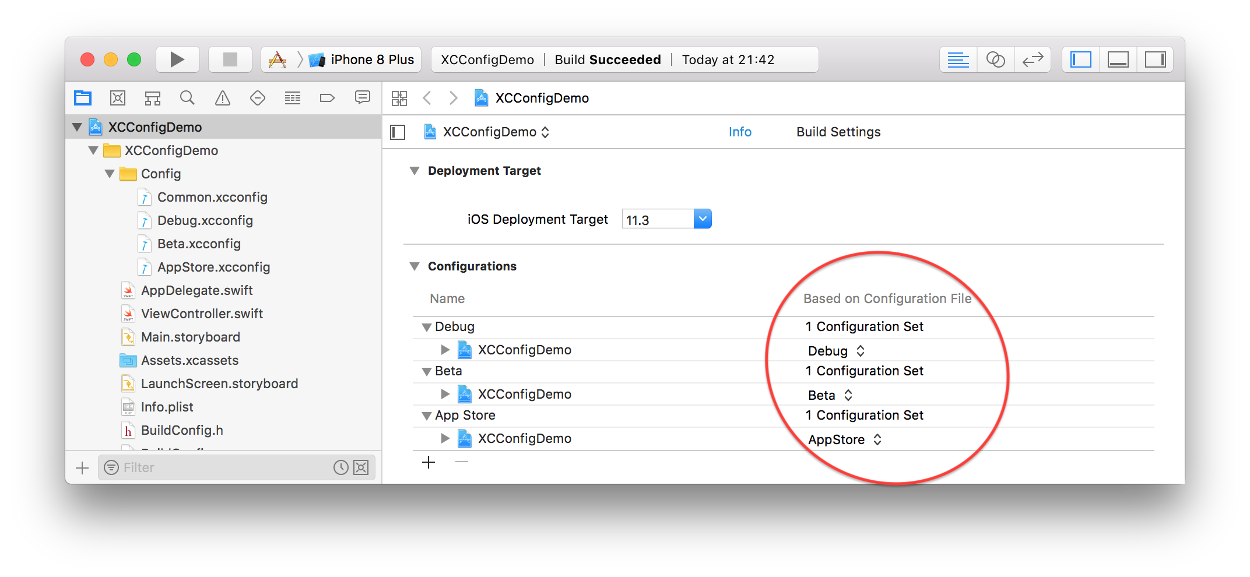Viewport: 1250px width, 577px height.
Task: Show the Issue navigator warning triangle
Action: tap(223, 98)
